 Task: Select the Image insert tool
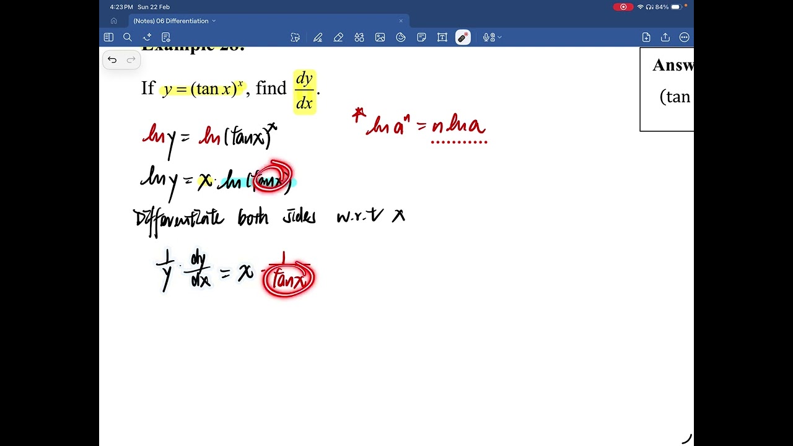380,37
